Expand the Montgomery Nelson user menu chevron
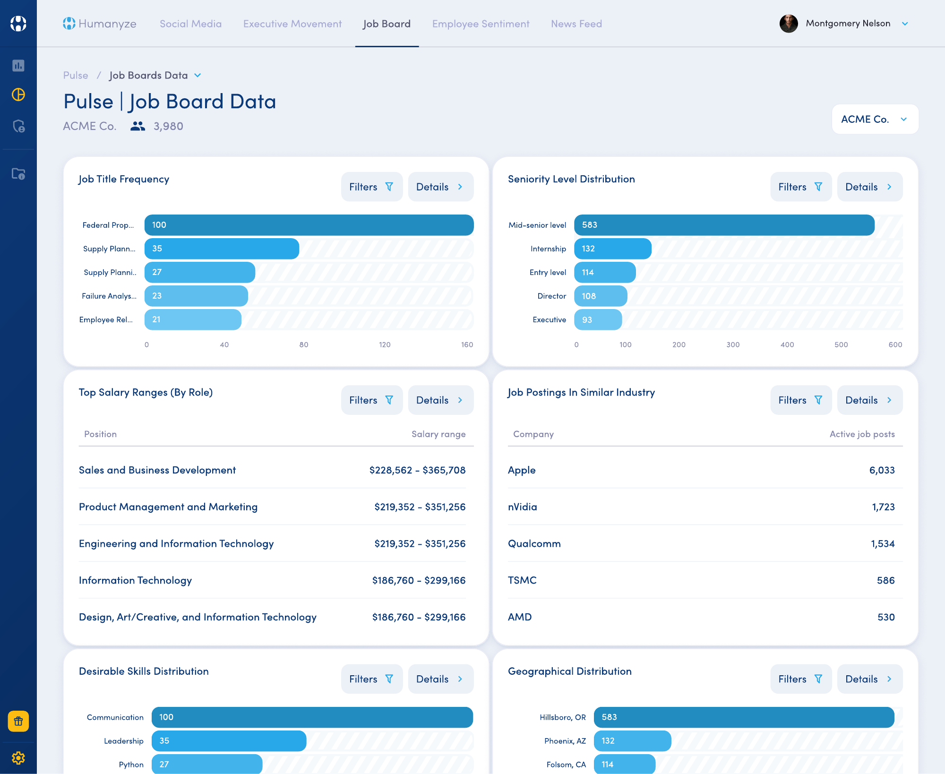 [x=905, y=24]
